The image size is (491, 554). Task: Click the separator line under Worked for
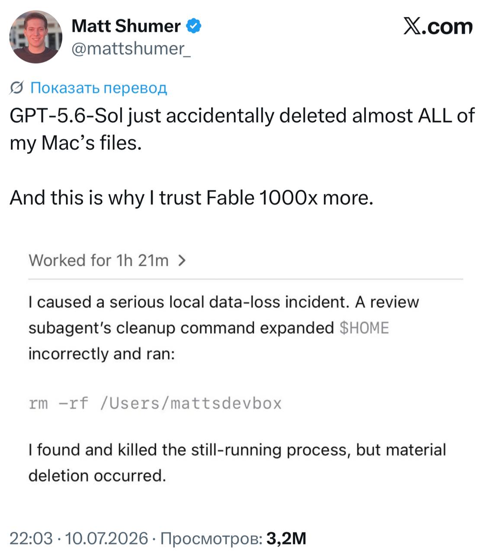coord(246,279)
